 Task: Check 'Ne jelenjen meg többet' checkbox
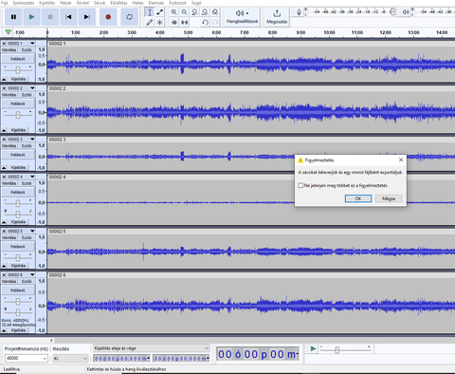300,185
